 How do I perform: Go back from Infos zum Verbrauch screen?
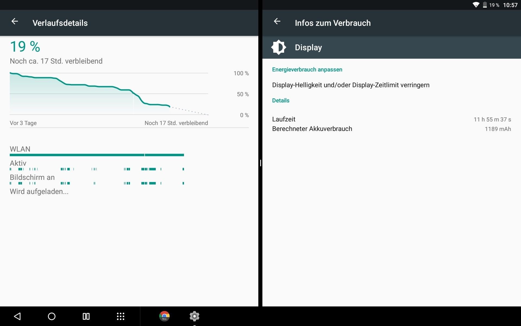(277, 21)
